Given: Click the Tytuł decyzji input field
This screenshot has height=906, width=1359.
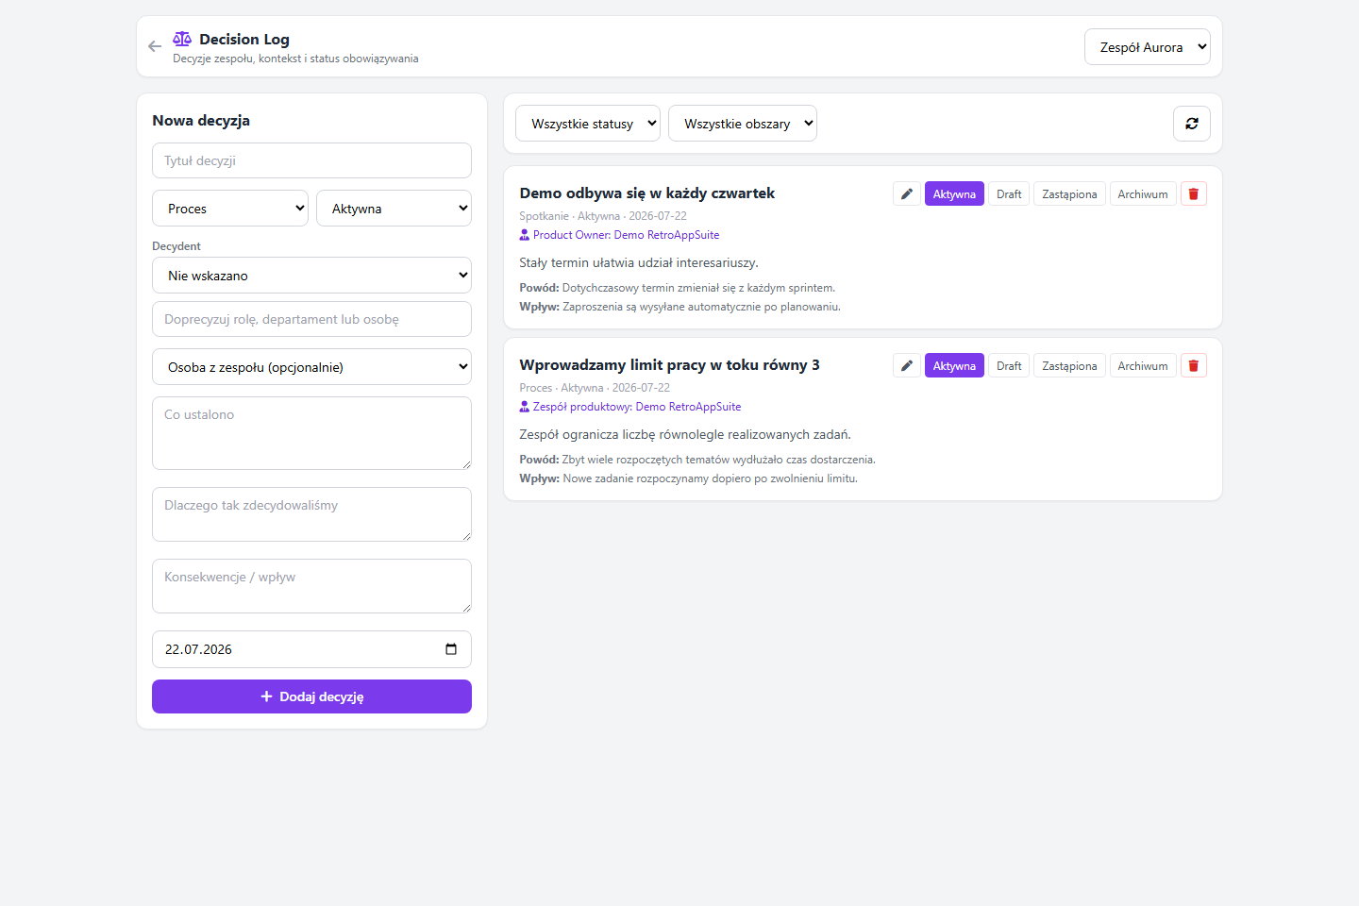Looking at the screenshot, I should pos(311,160).
